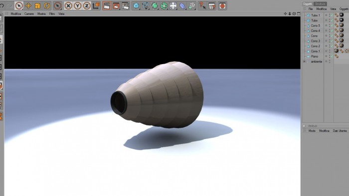Image resolution: width=349 pixels, height=196 pixels.
Task: Expand the ambiente tree node
Action: pos(304,62)
